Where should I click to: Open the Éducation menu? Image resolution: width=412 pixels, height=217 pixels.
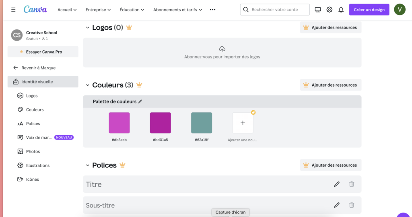(x=132, y=10)
